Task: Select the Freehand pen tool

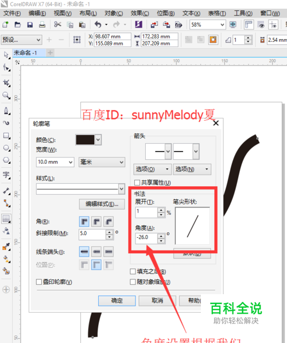Action: point(6,111)
